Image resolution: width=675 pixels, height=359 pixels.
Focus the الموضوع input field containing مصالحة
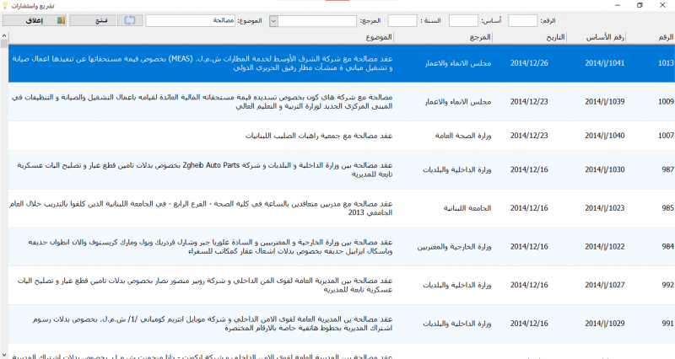click(x=191, y=20)
